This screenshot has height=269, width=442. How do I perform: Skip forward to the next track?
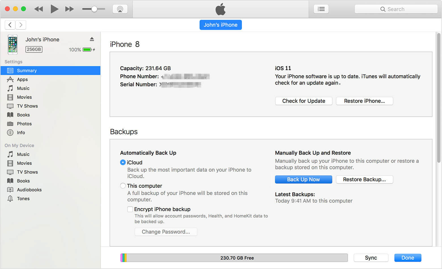(x=69, y=9)
